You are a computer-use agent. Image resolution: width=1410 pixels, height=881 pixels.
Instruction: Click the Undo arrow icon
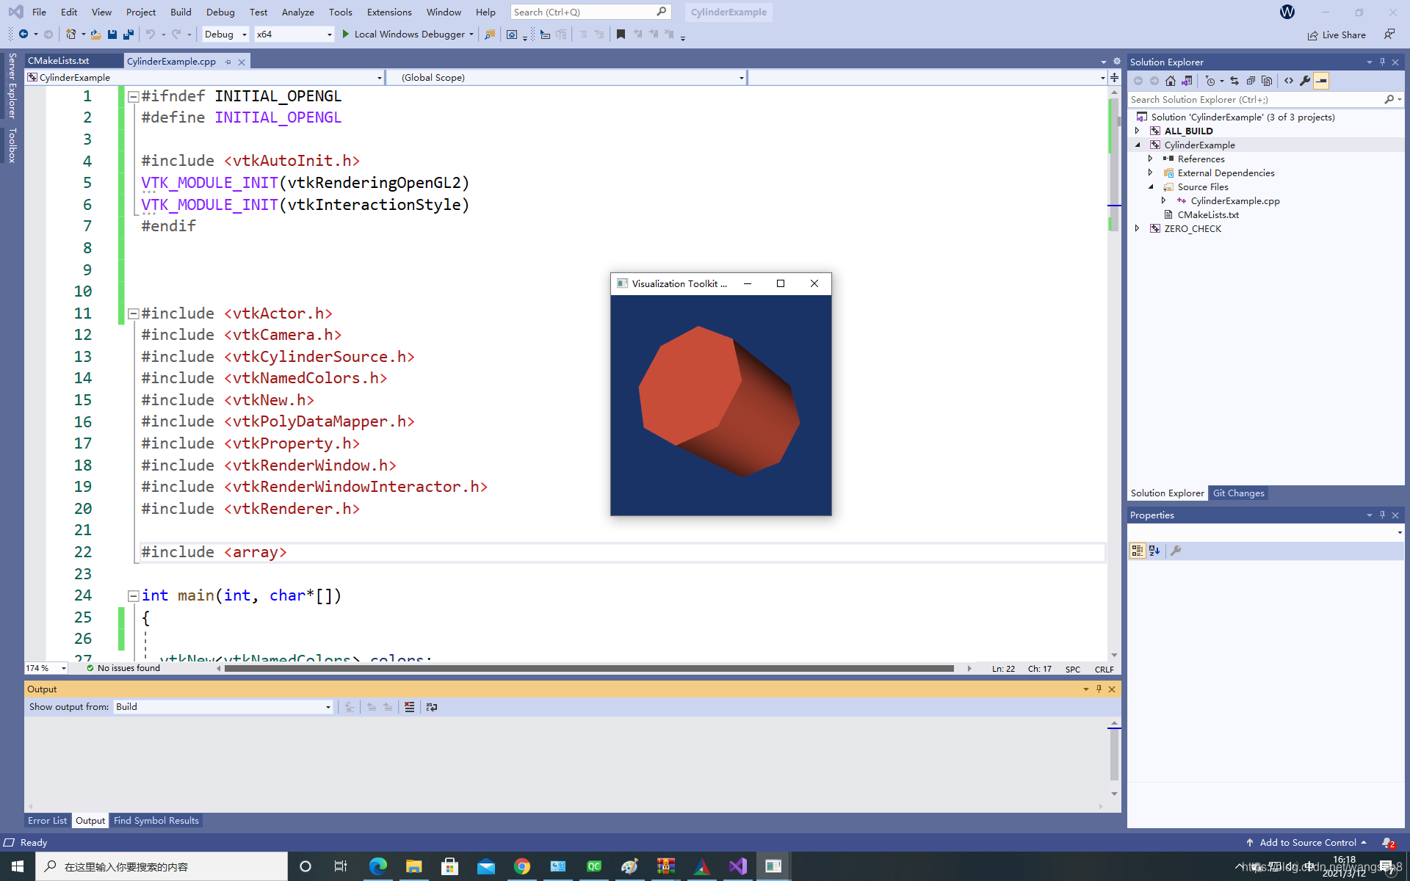pos(151,35)
